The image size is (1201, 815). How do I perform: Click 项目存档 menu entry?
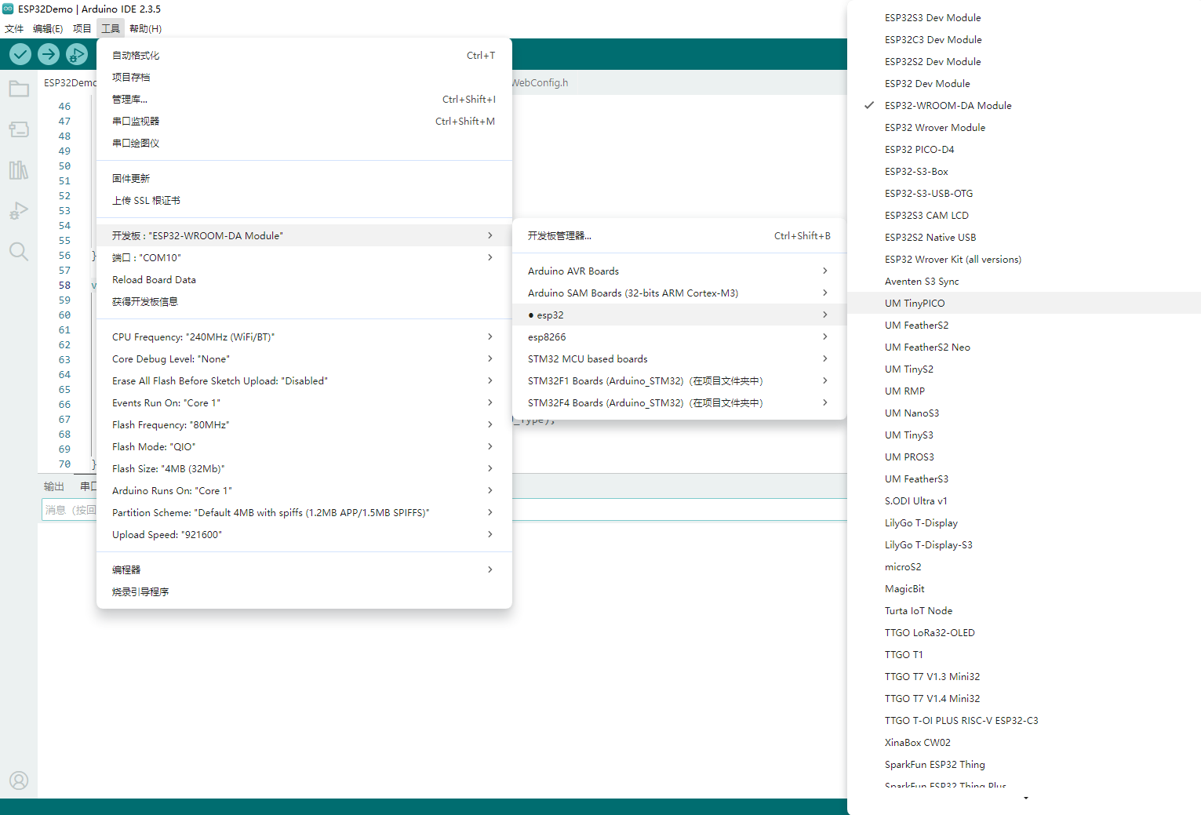[x=304, y=77]
